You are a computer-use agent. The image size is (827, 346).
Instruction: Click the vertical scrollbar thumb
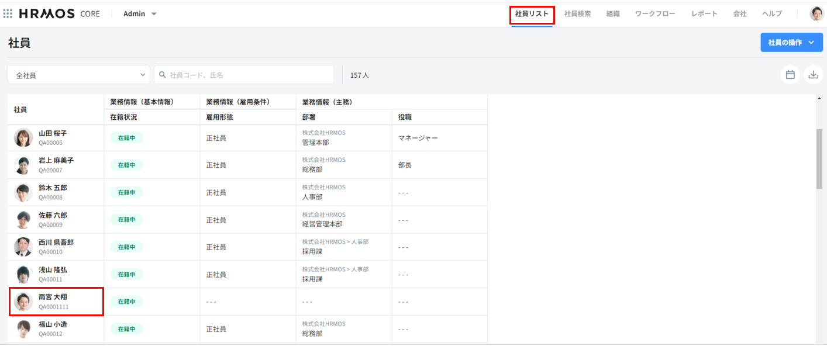(819, 158)
